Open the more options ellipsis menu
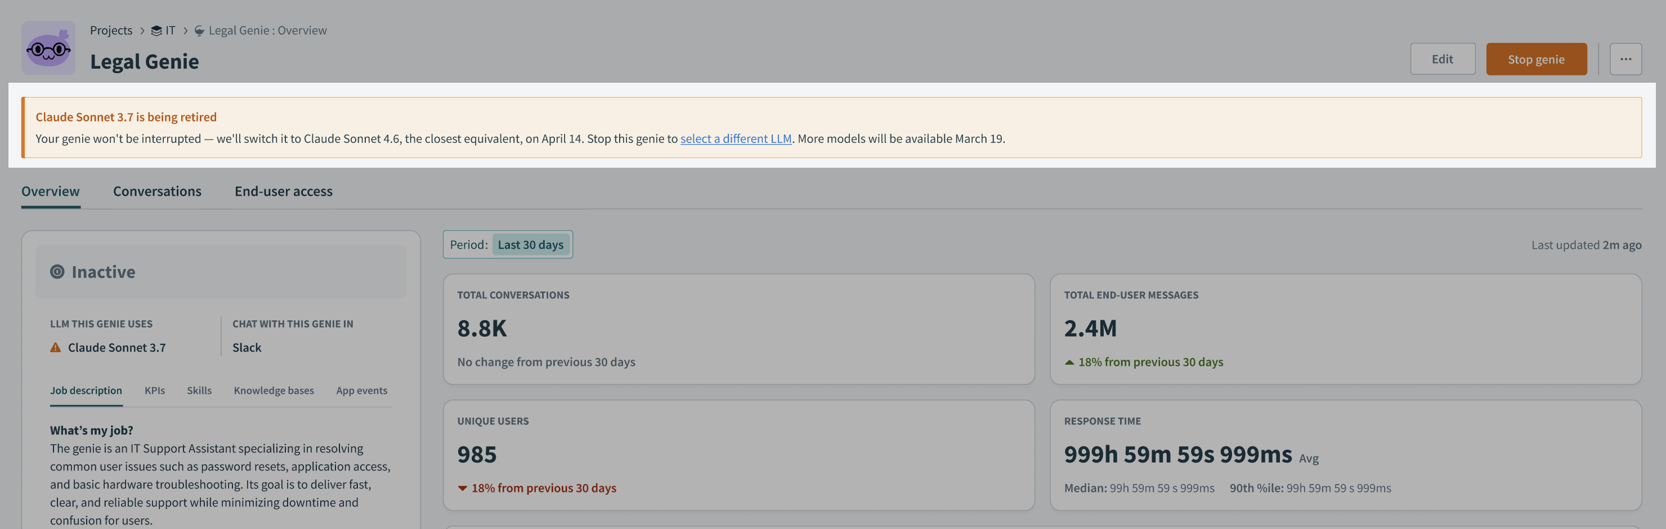This screenshot has width=1666, height=529. point(1625,59)
